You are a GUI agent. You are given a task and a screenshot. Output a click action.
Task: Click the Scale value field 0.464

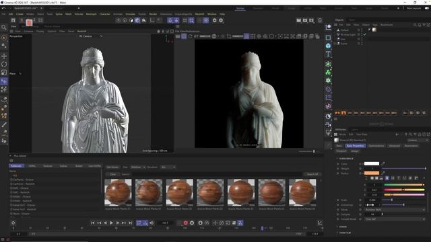pyautogui.click(x=372, y=200)
